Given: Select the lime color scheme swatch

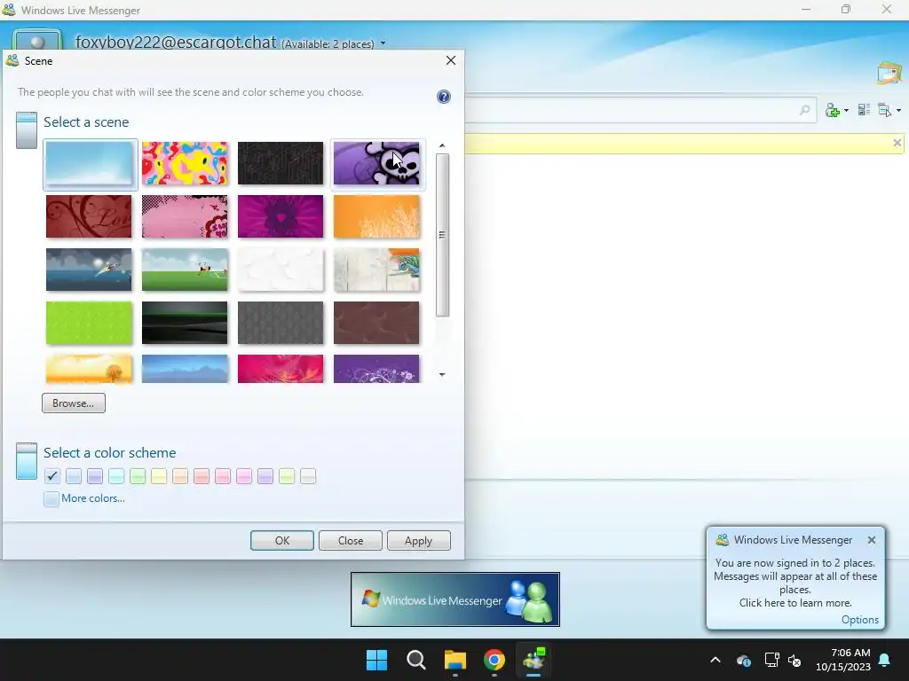Looking at the screenshot, I should (x=287, y=476).
